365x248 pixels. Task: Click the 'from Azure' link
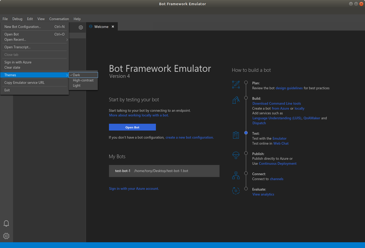[x=281, y=108]
